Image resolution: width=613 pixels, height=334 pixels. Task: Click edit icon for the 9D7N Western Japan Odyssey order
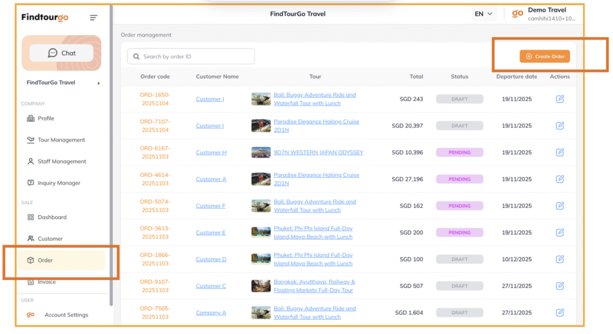point(560,153)
